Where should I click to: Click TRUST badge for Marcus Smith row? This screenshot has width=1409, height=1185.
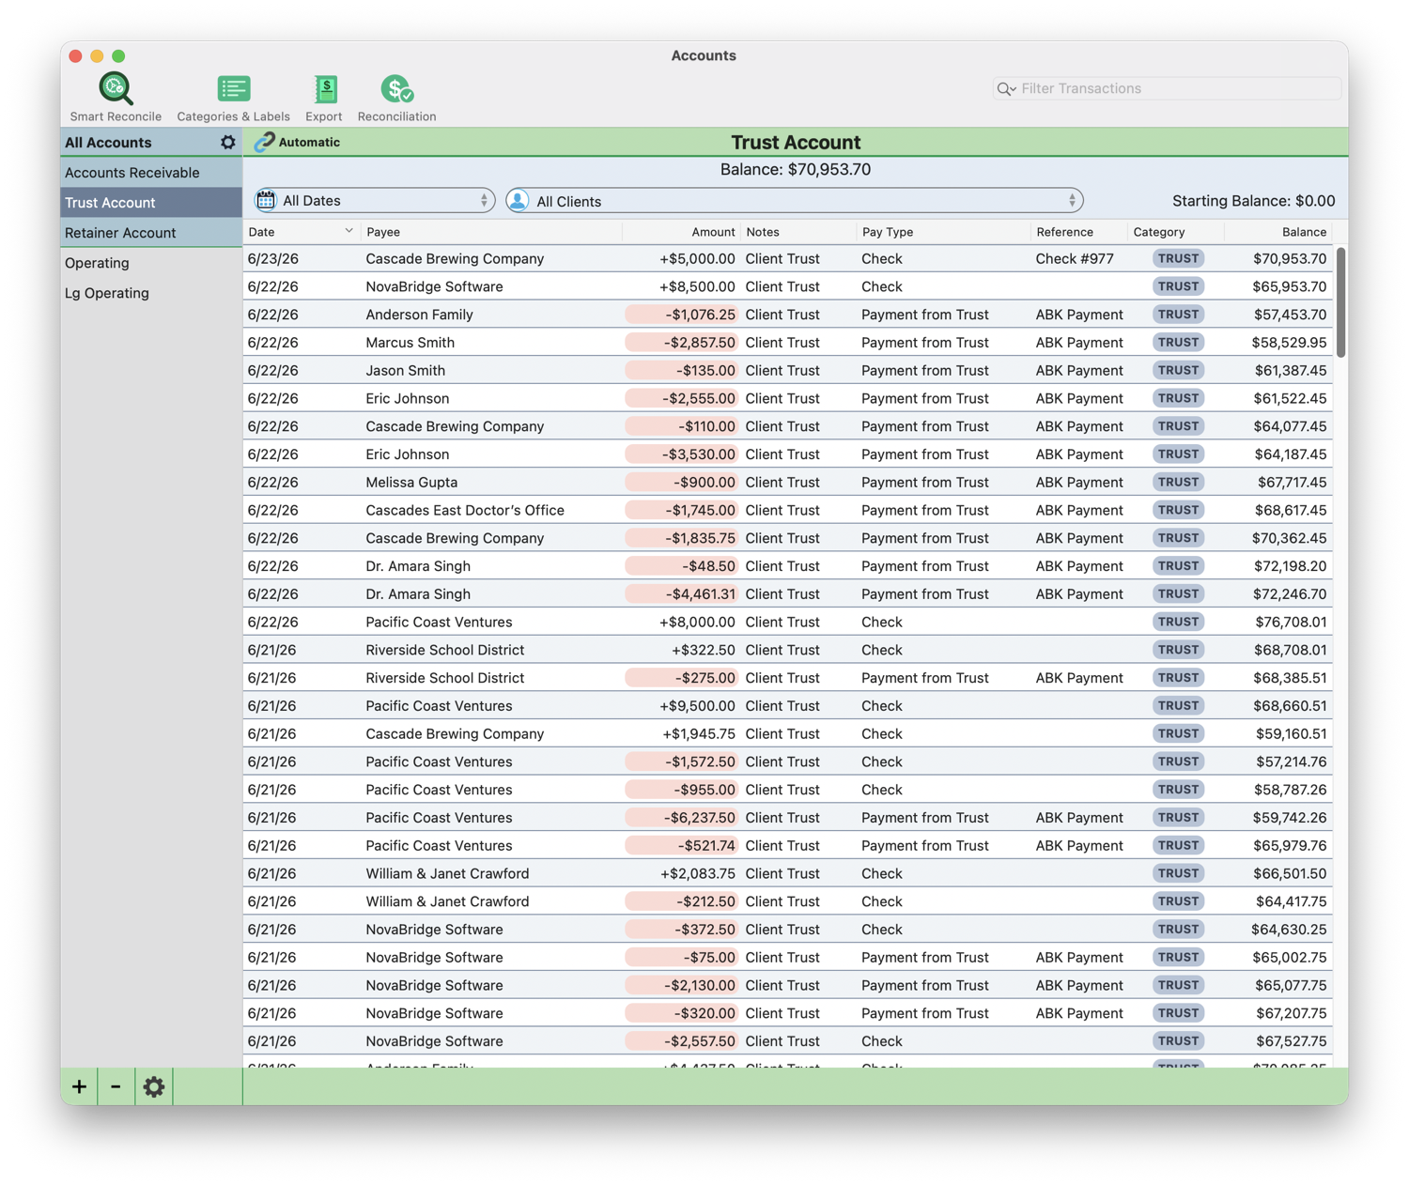click(x=1178, y=343)
